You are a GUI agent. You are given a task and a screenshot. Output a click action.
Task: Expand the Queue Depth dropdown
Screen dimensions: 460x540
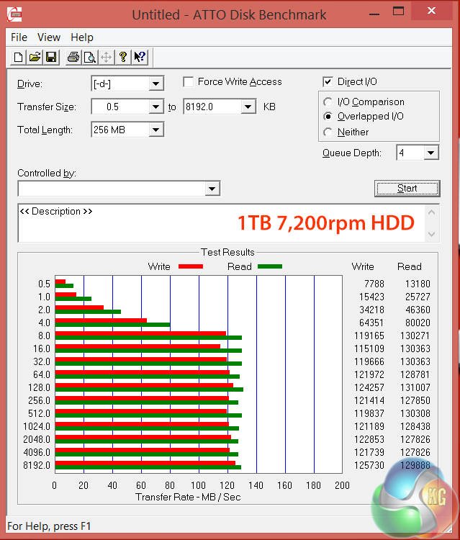tap(431, 153)
